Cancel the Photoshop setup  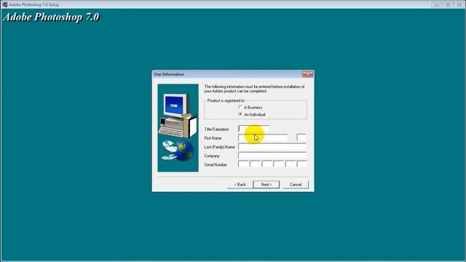(296, 184)
